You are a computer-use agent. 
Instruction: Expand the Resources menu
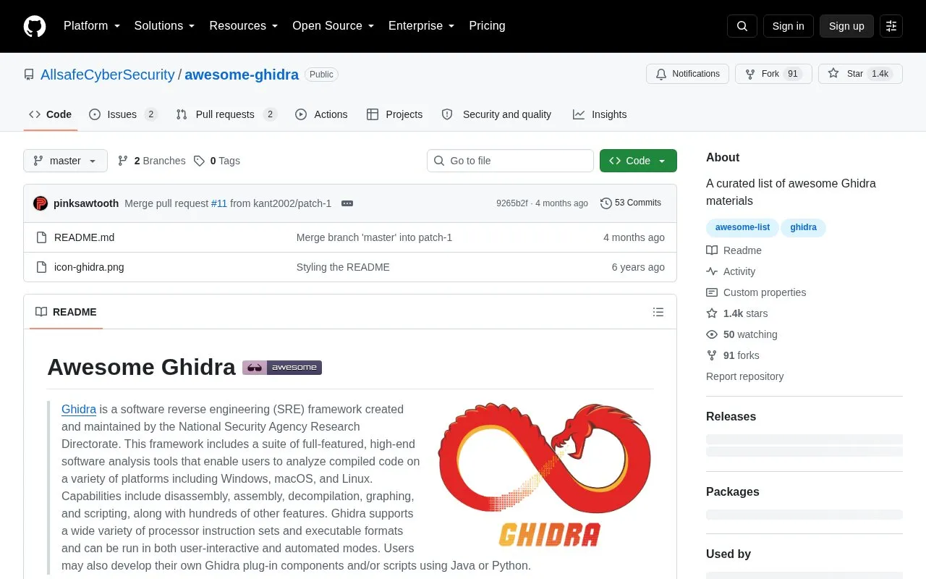coord(244,26)
